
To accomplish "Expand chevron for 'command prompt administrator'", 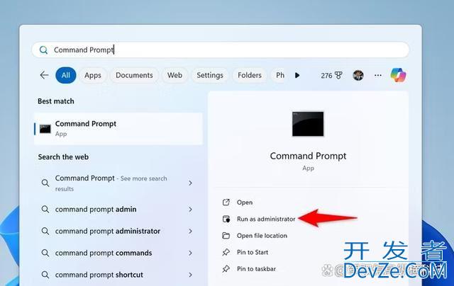I will [x=190, y=231].
